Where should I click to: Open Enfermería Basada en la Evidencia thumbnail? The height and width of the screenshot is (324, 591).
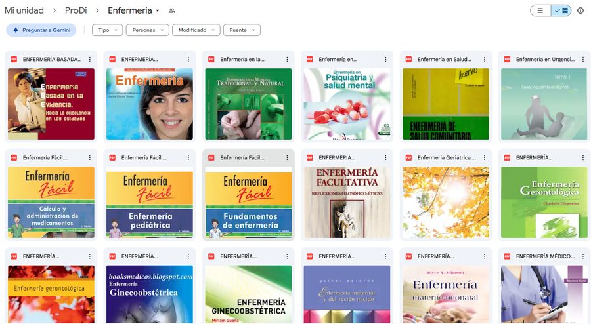[51, 104]
